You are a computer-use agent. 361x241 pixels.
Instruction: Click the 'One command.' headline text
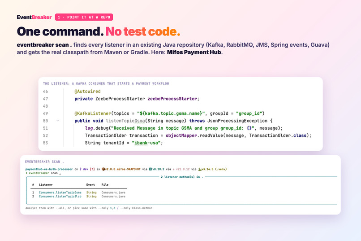pos(60,31)
